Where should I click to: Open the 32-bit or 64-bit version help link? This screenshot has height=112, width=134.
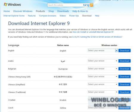click(x=97, y=37)
